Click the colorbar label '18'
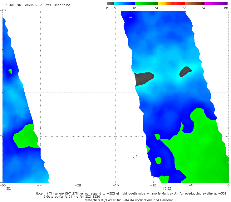231x202 pixels. coord(134,8)
